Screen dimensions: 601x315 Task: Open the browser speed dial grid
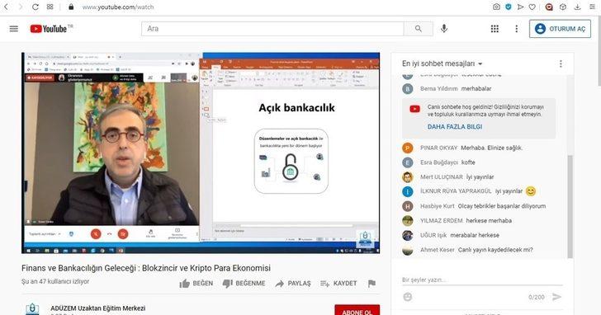click(50, 7)
